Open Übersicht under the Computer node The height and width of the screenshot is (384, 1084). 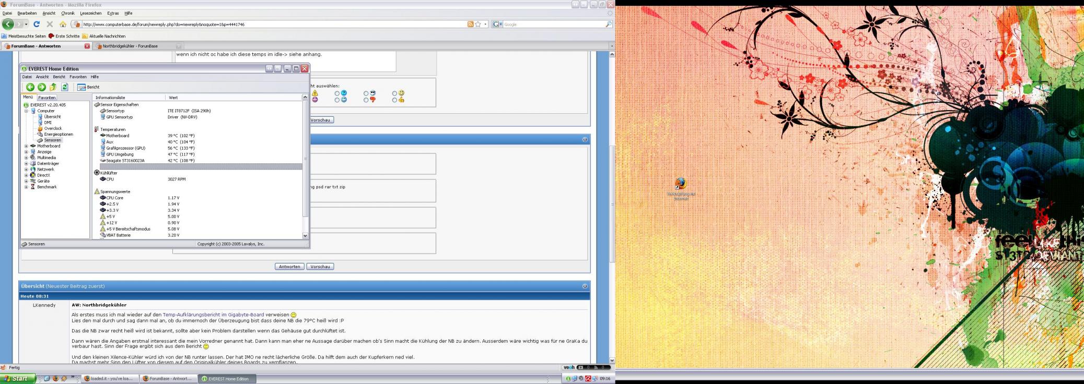[52, 117]
